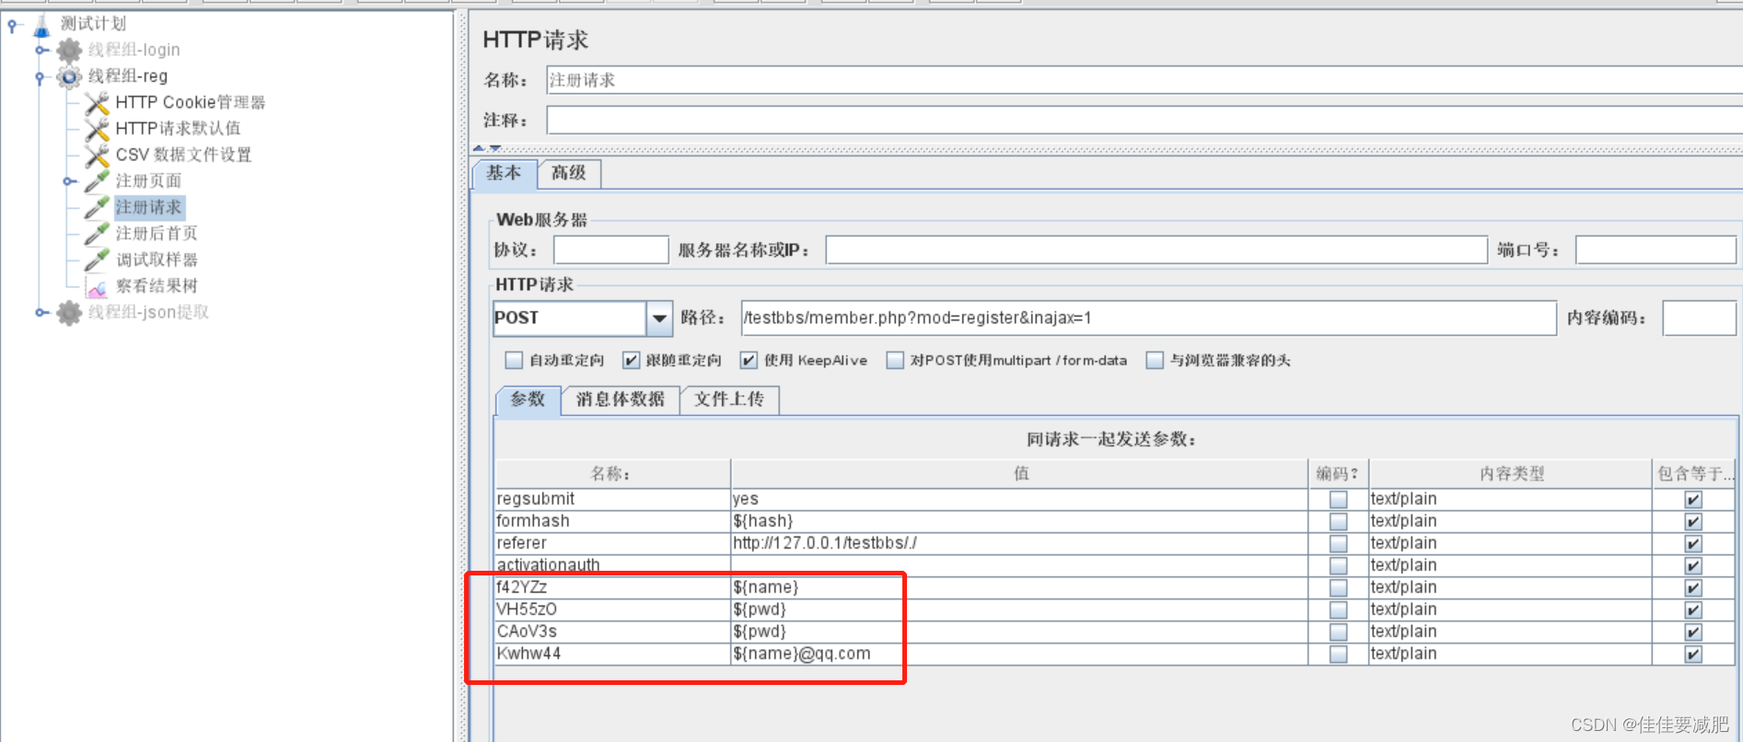Click the 注册请求 sampler pipette icon

pos(97,208)
